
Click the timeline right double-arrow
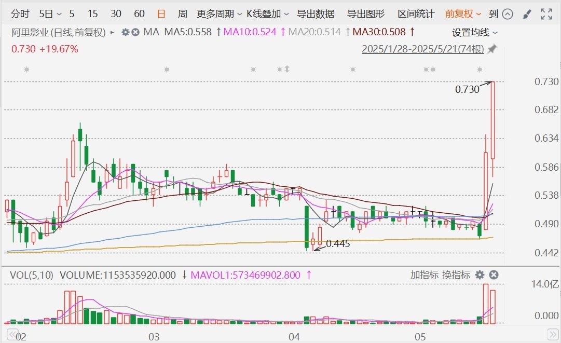[553, 335]
